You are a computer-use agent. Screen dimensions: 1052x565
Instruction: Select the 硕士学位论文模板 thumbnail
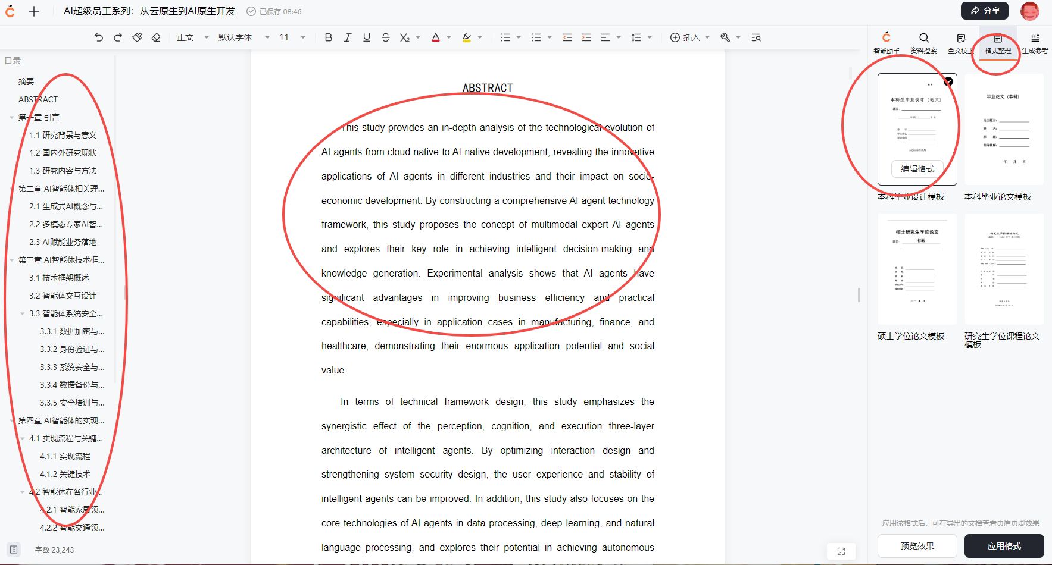917,269
